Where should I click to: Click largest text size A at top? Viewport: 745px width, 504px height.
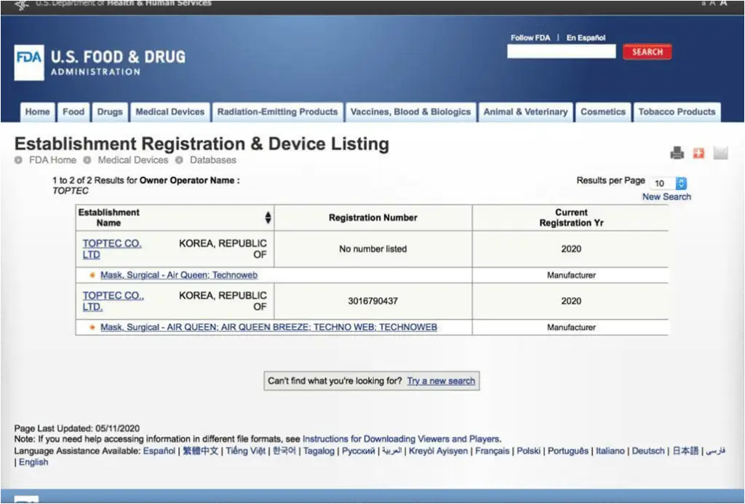(724, 3)
